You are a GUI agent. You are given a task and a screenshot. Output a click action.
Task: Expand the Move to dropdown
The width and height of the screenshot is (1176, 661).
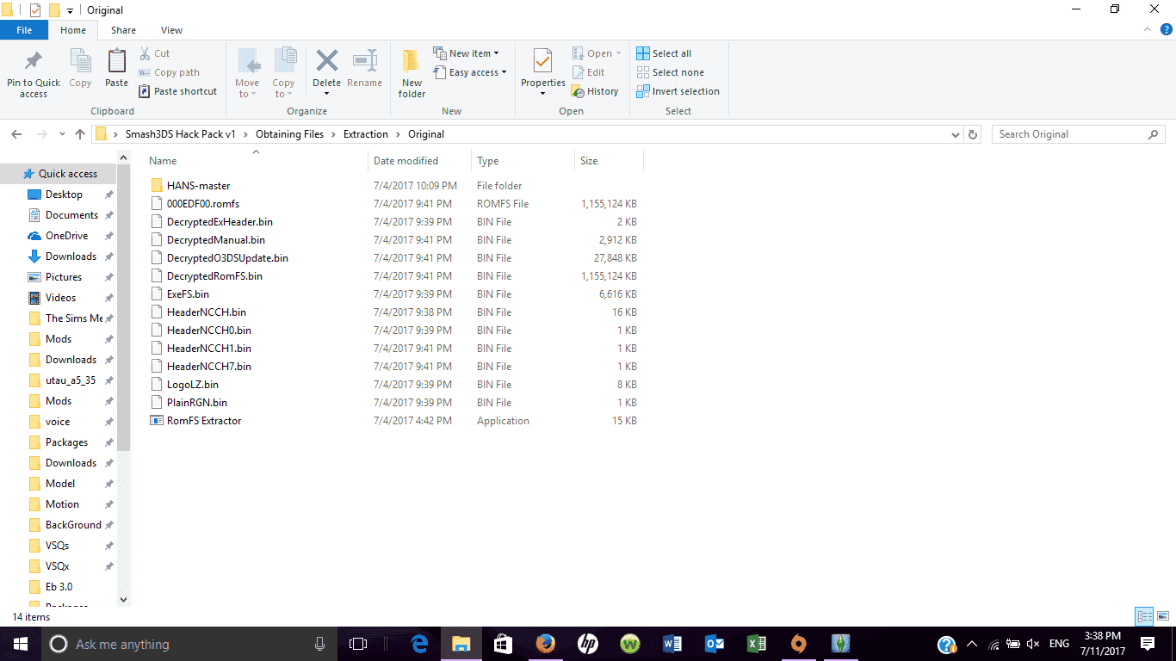[247, 89]
